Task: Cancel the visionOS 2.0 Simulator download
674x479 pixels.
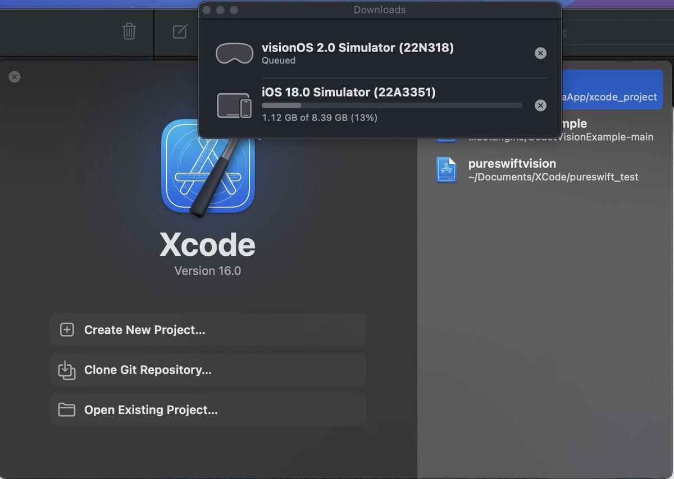Action: 540,53
